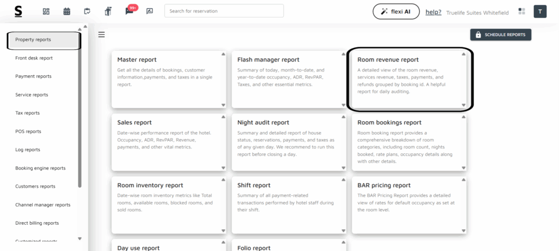Image resolution: width=559 pixels, height=251 pixels.
Task: Toggle sidebar with the hamburger menu icon
Action: [x=102, y=35]
